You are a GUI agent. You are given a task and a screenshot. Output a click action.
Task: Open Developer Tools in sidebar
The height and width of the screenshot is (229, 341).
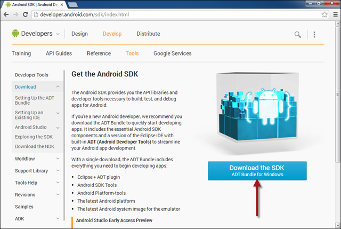(31, 75)
